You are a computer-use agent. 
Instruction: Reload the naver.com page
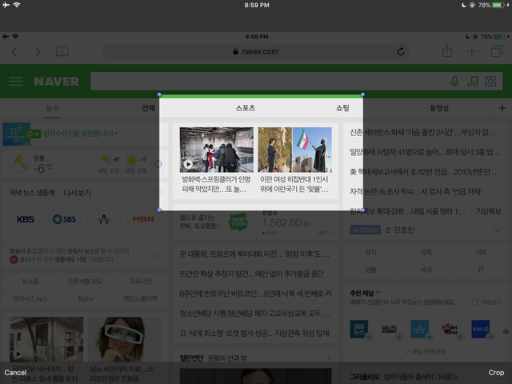[x=401, y=51]
